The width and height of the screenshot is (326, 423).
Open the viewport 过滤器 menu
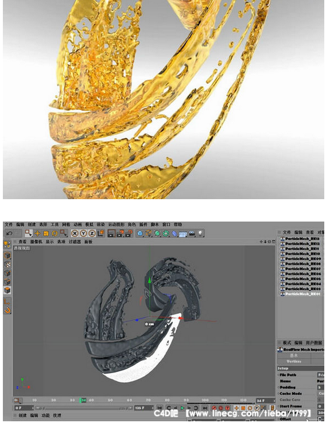click(x=75, y=242)
